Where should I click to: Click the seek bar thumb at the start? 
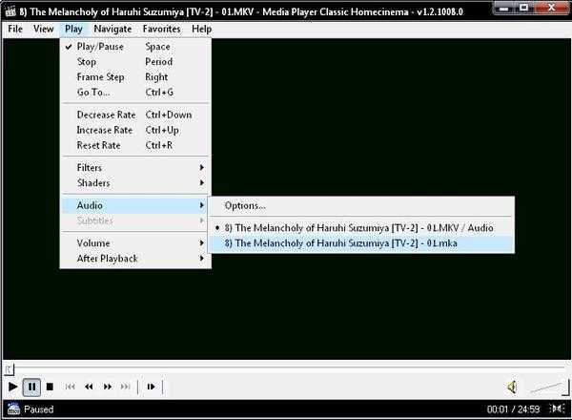pyautogui.click(x=9, y=370)
